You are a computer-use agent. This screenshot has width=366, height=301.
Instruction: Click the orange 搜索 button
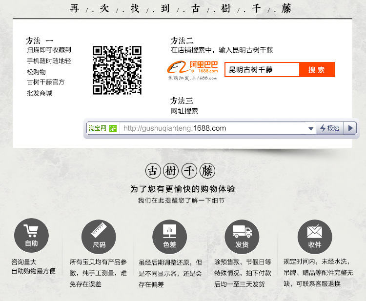pyautogui.click(x=317, y=70)
